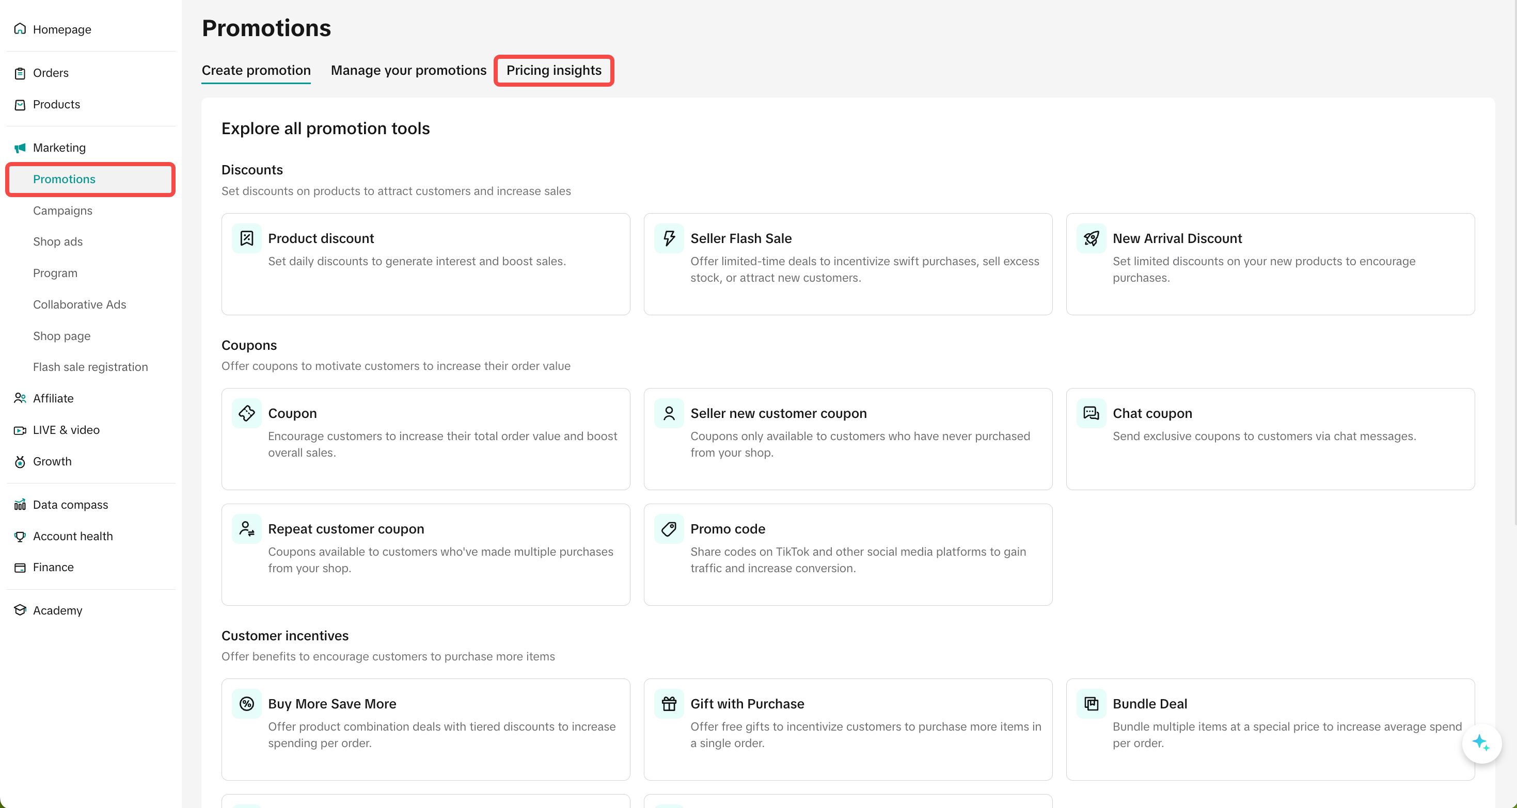Viewport: 1517px width, 808px height.
Task: Click the Coupon ticket icon
Action: [246, 413]
